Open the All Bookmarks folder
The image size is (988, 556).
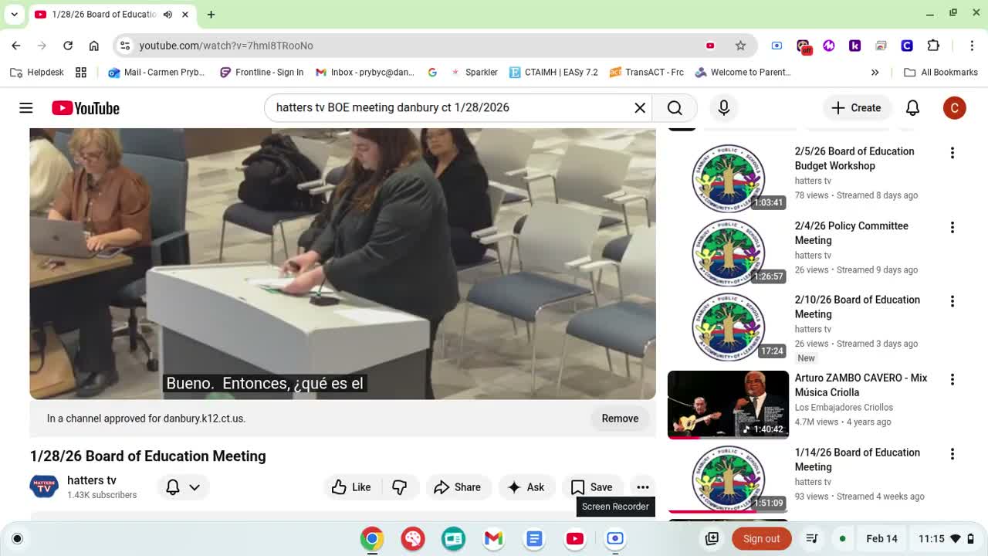(941, 72)
